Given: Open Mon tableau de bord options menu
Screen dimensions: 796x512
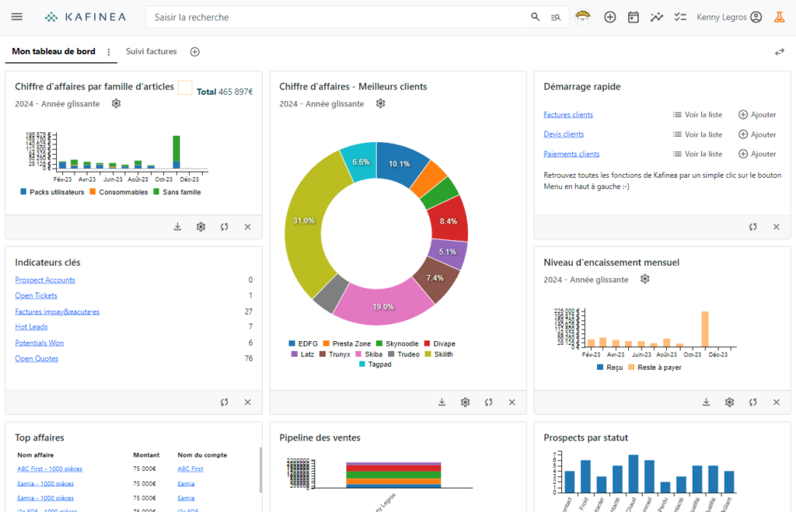Looking at the screenshot, I should coord(109,52).
